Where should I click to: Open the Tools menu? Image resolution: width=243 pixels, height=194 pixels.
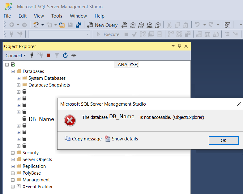click(57, 16)
